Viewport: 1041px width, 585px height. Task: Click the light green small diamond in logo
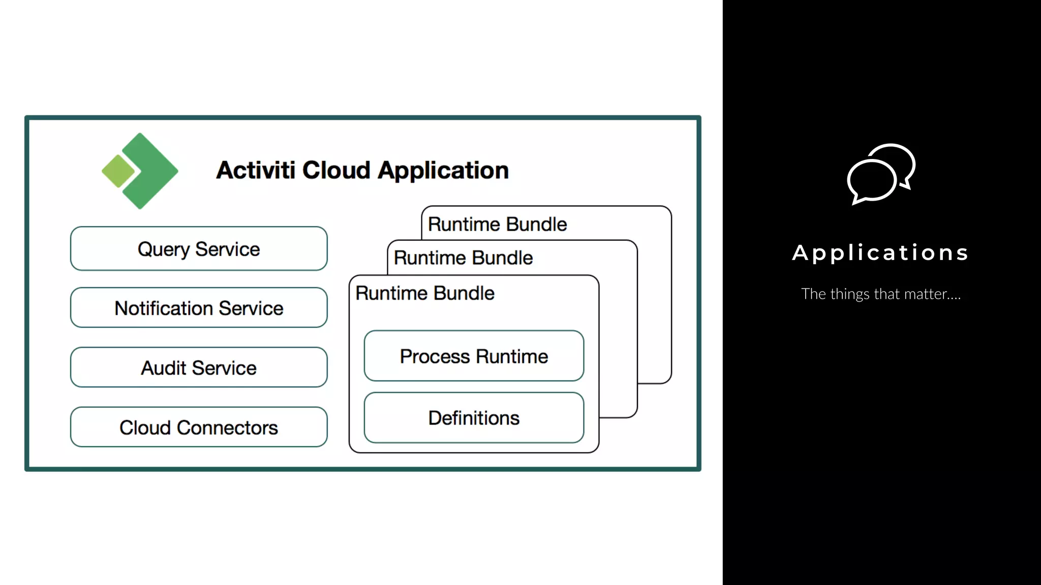[118, 171]
